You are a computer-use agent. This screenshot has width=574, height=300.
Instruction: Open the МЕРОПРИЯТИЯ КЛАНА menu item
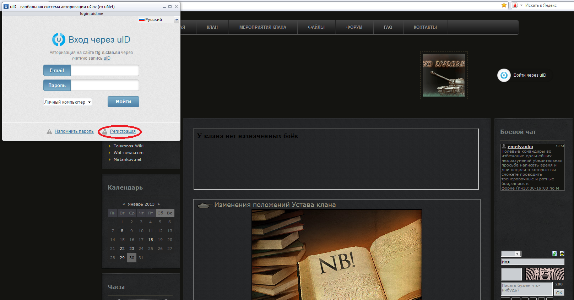pyautogui.click(x=263, y=27)
